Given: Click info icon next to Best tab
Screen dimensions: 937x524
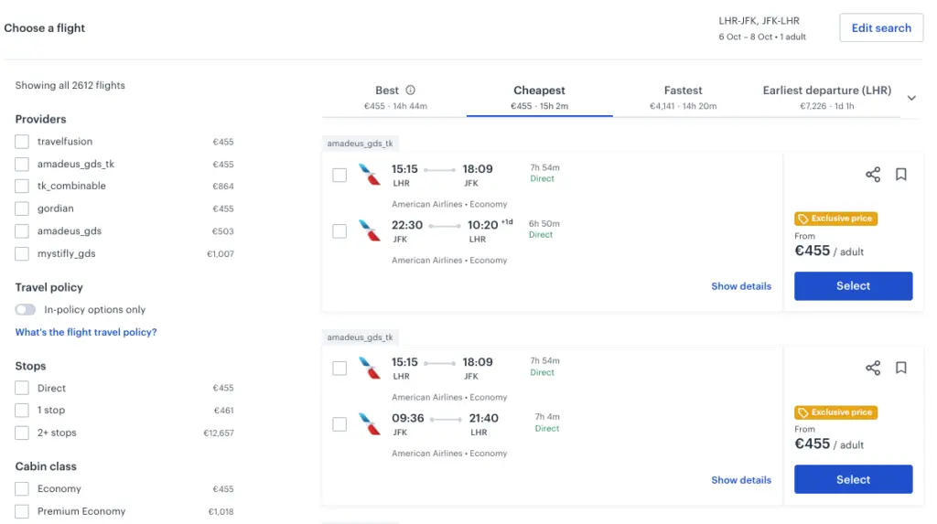Looking at the screenshot, I should tap(410, 90).
